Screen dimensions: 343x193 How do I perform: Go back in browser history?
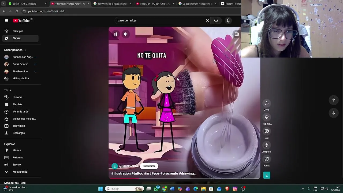tap(4, 11)
